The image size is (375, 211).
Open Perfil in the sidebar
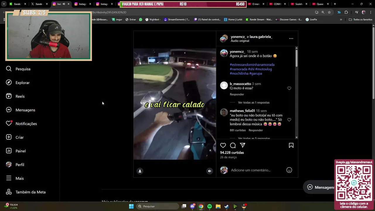(x=15, y=165)
